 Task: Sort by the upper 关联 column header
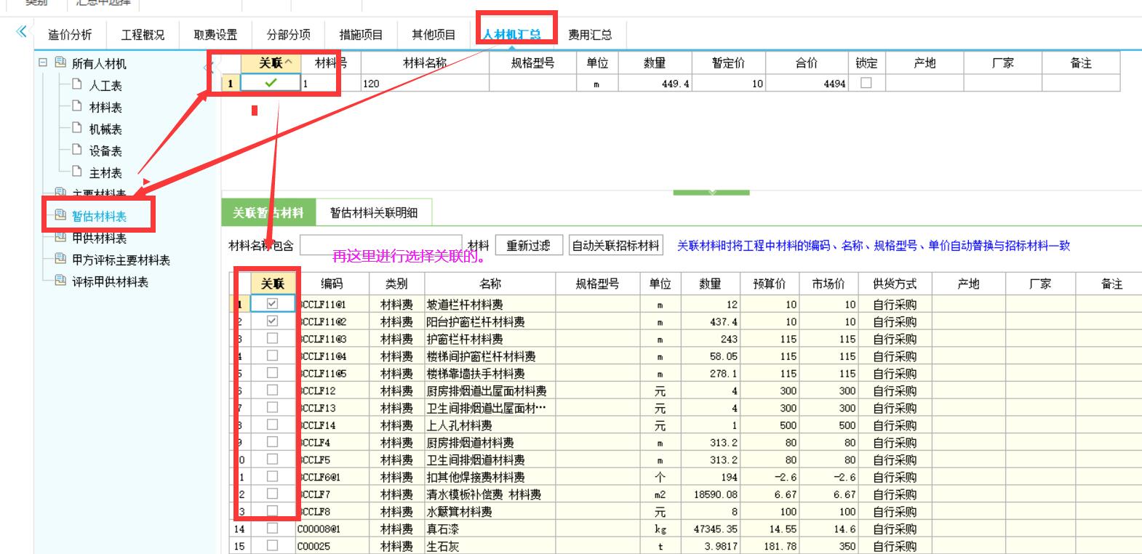coord(271,63)
